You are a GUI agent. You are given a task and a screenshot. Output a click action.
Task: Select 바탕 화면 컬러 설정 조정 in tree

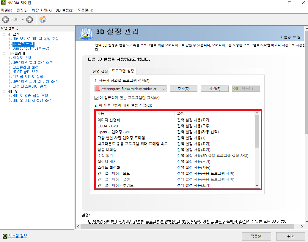pos(33,63)
